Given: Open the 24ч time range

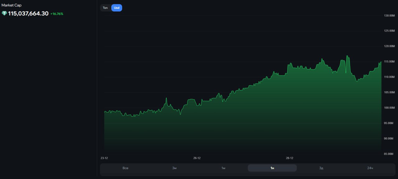Looking at the screenshot, I should (370, 168).
